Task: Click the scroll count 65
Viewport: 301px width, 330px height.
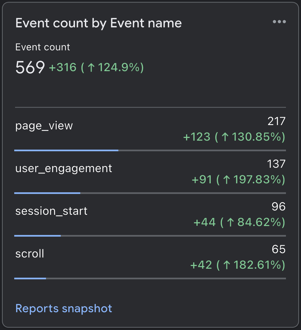Action: [x=279, y=249]
